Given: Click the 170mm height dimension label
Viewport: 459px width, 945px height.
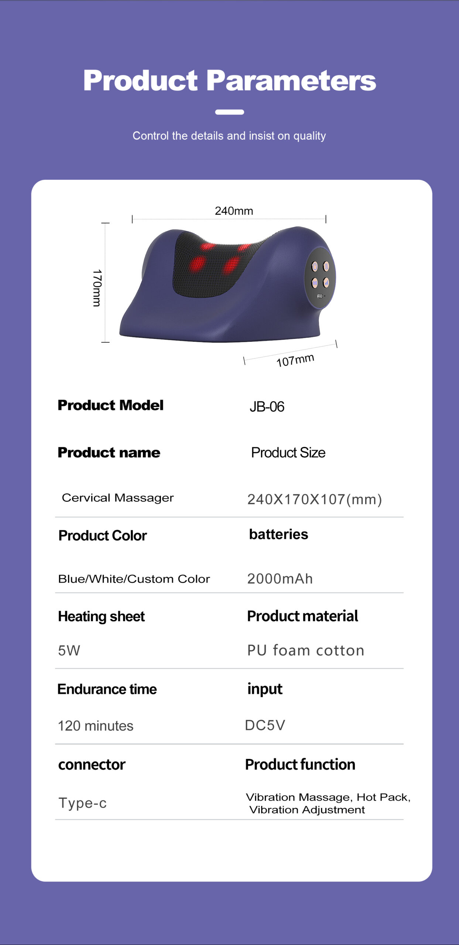Looking at the screenshot, I should tap(97, 288).
